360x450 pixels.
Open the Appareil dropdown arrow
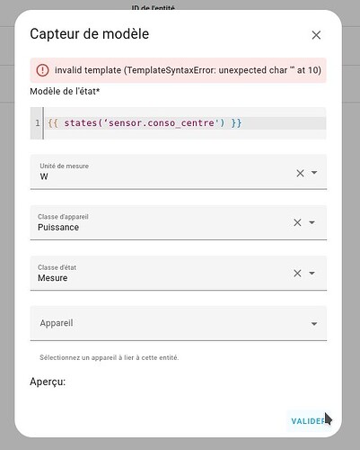pyautogui.click(x=314, y=324)
